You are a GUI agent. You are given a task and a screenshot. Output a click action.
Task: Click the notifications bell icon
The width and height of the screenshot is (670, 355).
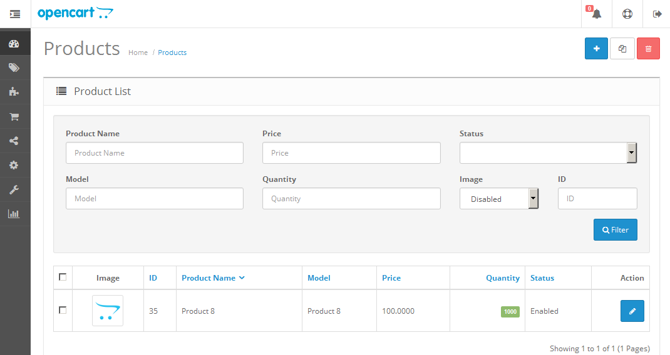point(596,14)
